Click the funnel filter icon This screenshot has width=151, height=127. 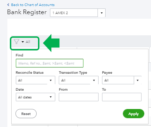point(17,42)
